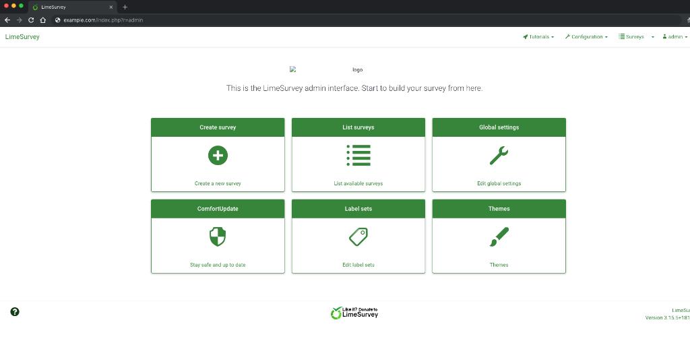Image resolution: width=690 pixels, height=345 pixels.
Task: Go to the browser home icon
Action: point(42,20)
